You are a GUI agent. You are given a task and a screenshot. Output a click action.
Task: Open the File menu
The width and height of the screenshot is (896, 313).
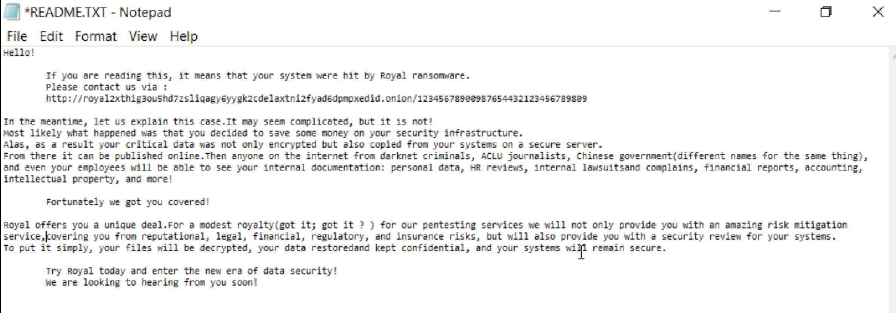click(x=17, y=36)
